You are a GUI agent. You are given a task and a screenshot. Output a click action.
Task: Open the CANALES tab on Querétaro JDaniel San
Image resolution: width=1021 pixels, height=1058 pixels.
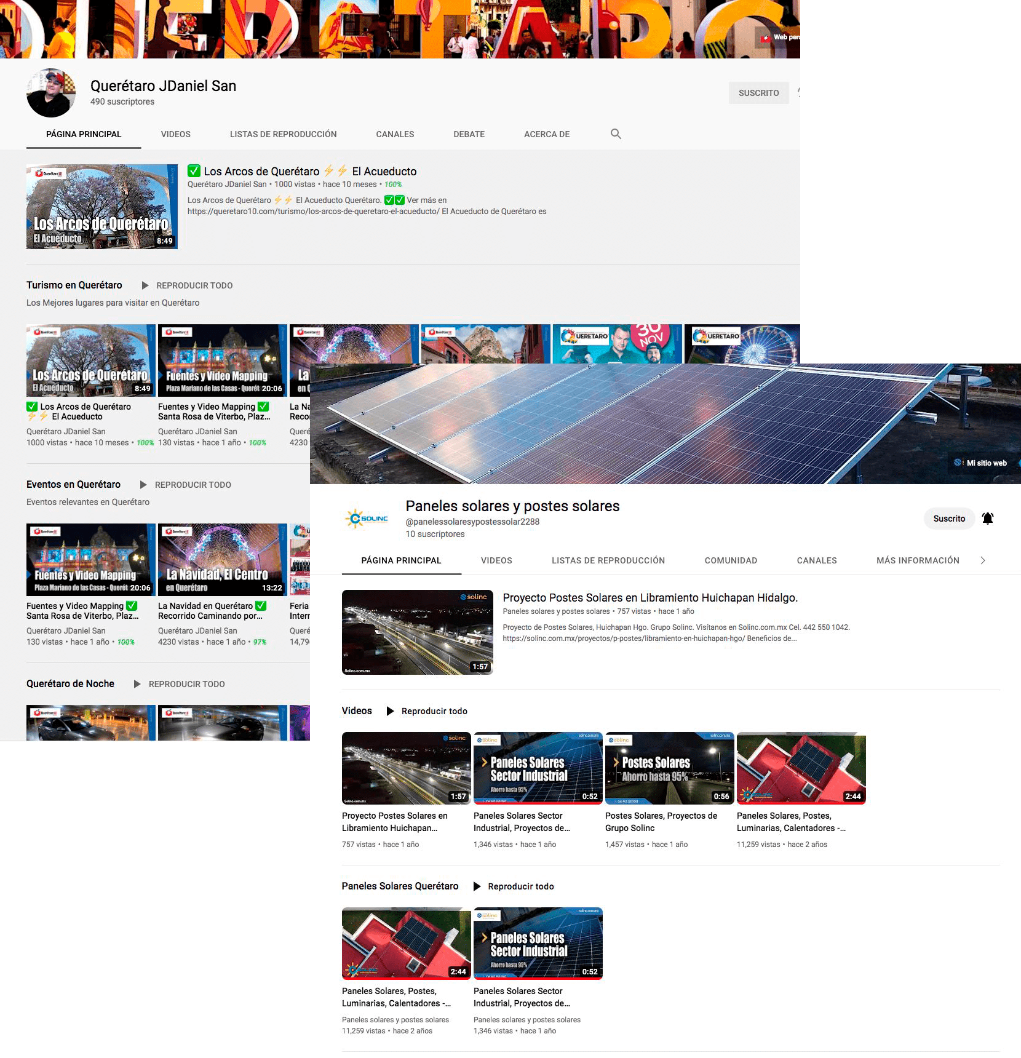[x=395, y=134]
